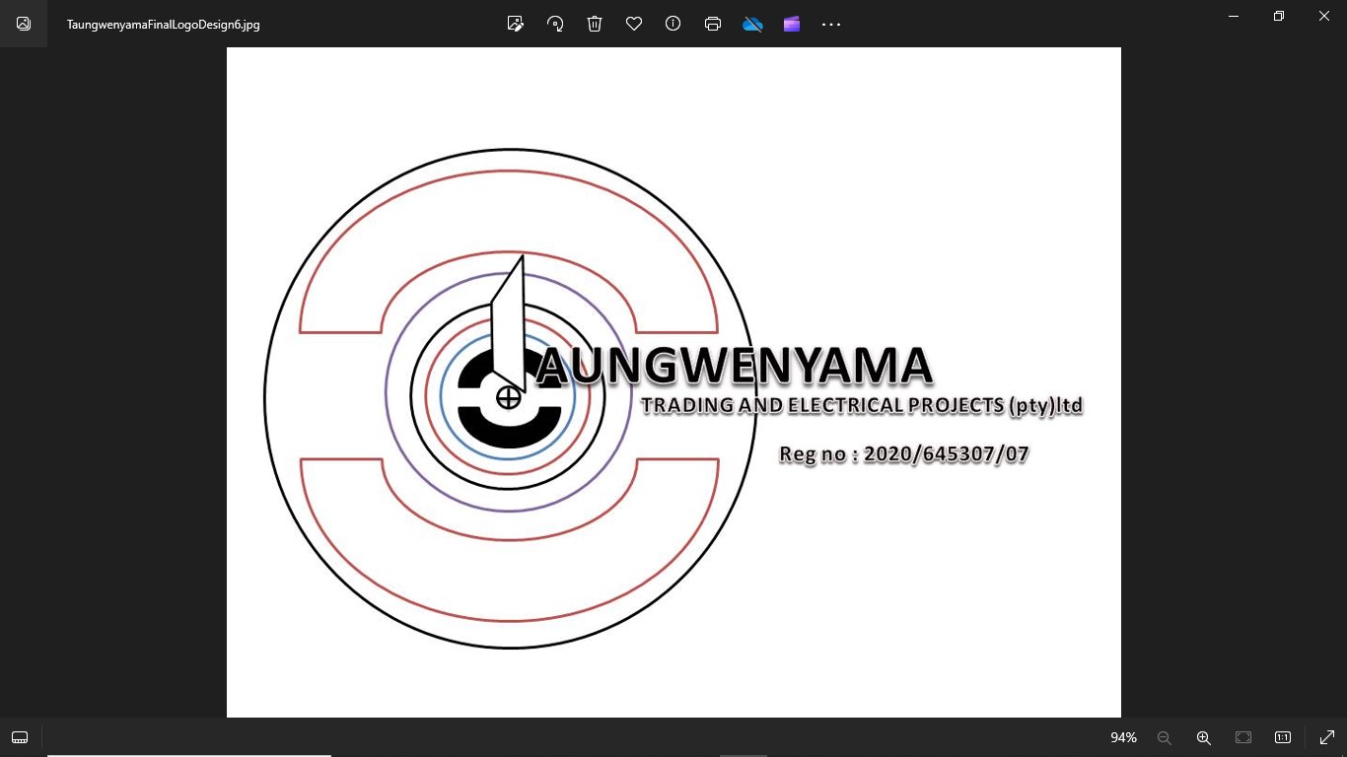Viewport: 1347px width, 757px height.
Task: Add photo to favorites with heart
Action: point(634,24)
